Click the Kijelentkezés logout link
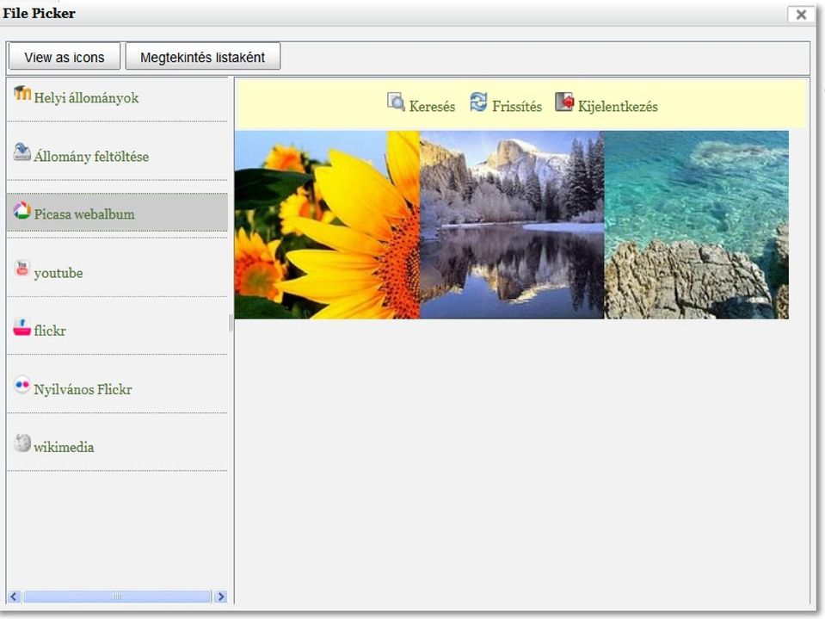This screenshot has width=825, height=619. pos(618,107)
